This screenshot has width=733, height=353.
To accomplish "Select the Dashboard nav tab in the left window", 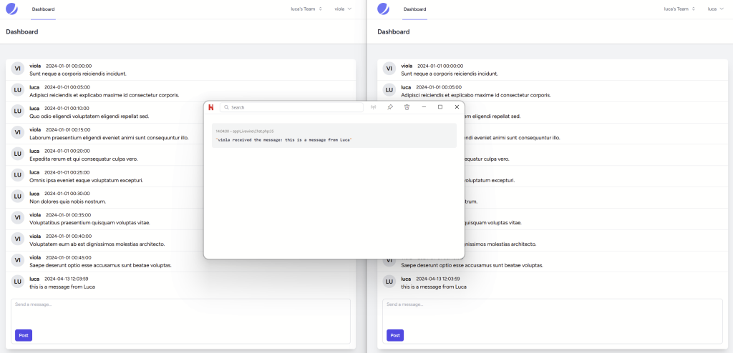I will pyautogui.click(x=43, y=9).
